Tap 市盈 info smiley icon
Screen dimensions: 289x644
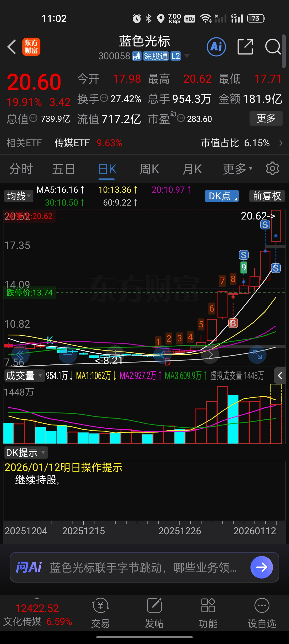pos(181,118)
